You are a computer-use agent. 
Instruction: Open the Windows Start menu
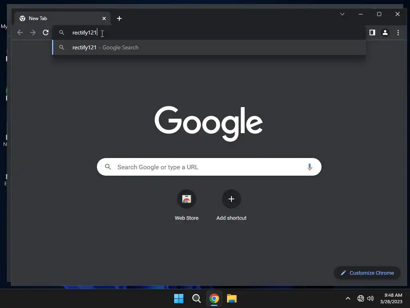click(179, 298)
